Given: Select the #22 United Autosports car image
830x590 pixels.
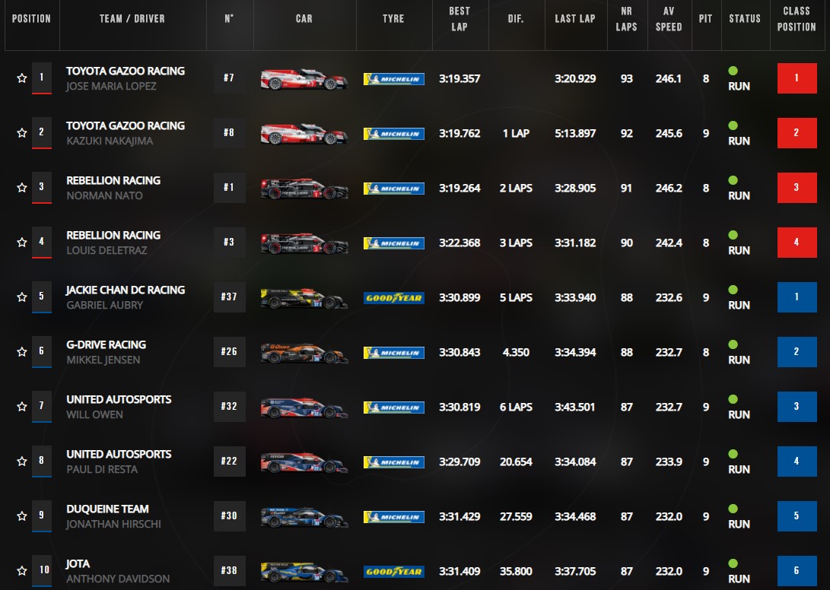Looking at the screenshot, I should coord(304,462).
